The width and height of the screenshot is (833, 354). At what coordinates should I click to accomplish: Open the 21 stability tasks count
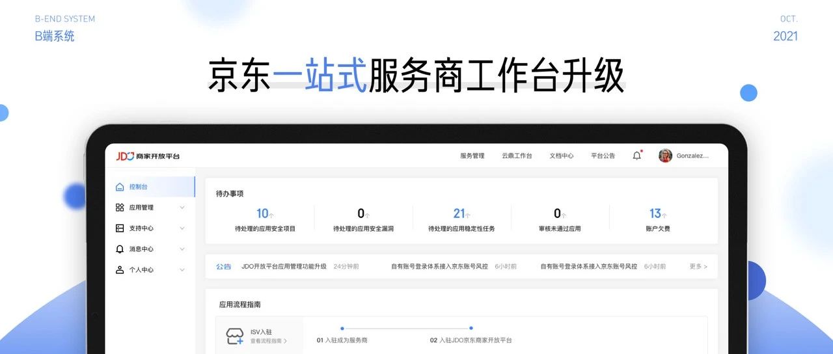[459, 213]
